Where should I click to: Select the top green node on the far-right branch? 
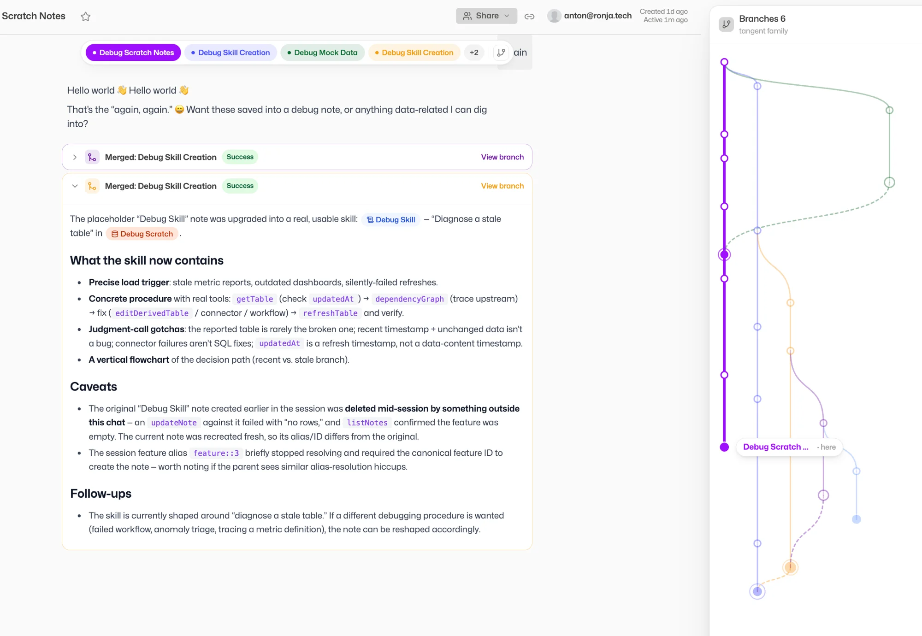pos(889,110)
